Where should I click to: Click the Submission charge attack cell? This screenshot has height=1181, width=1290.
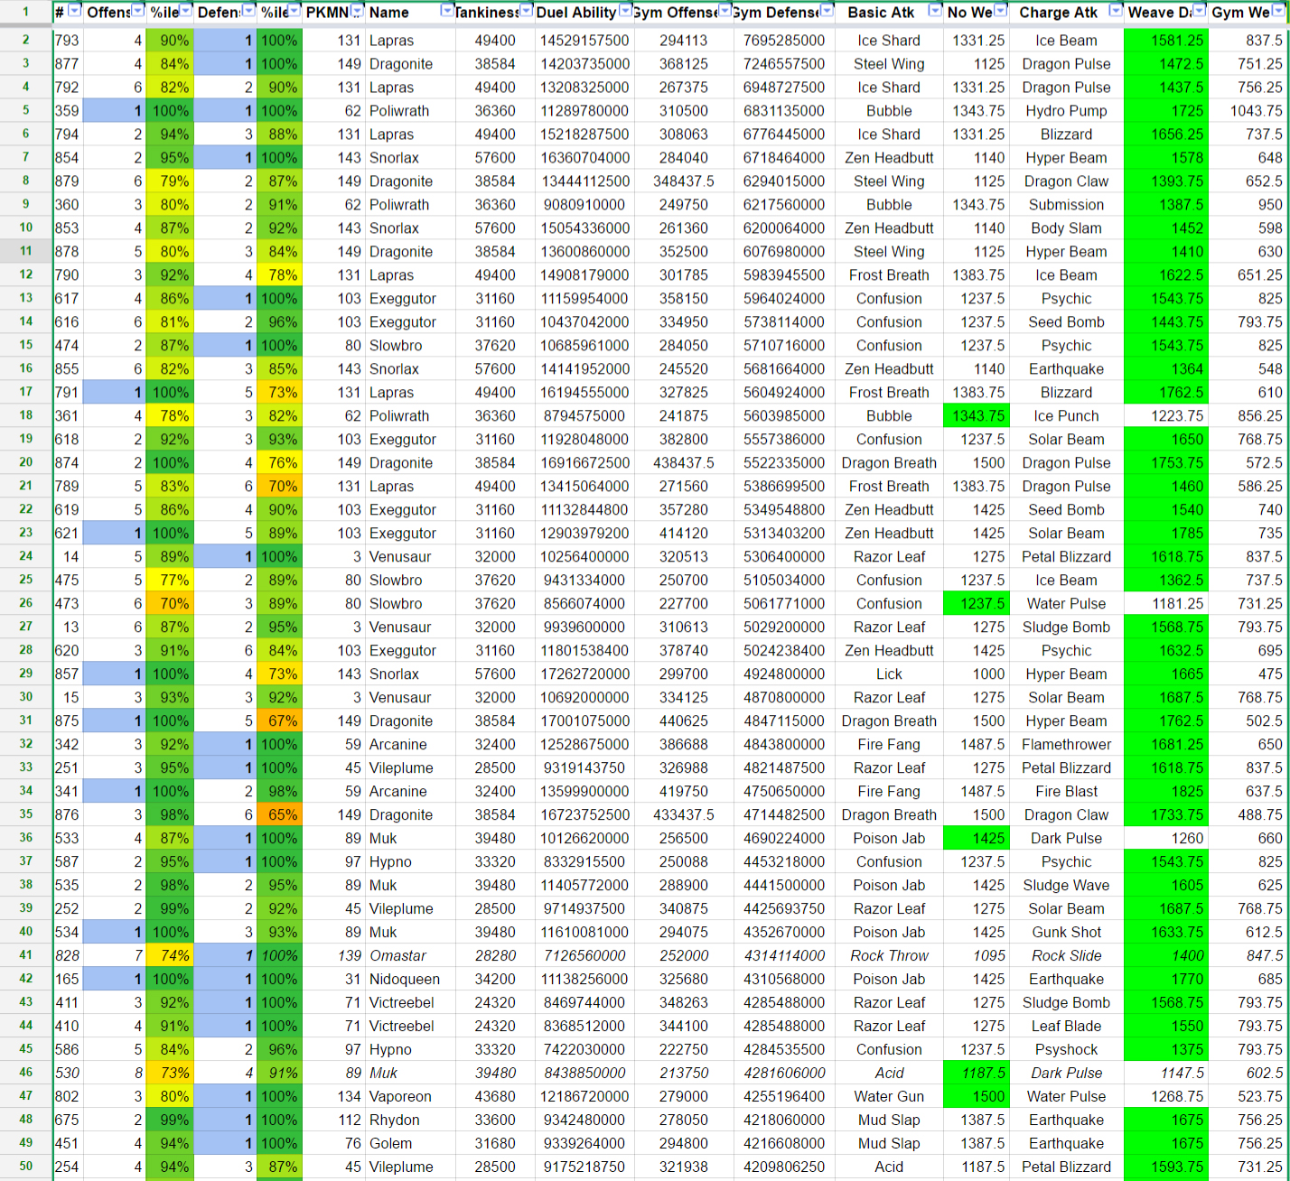(x=1066, y=205)
